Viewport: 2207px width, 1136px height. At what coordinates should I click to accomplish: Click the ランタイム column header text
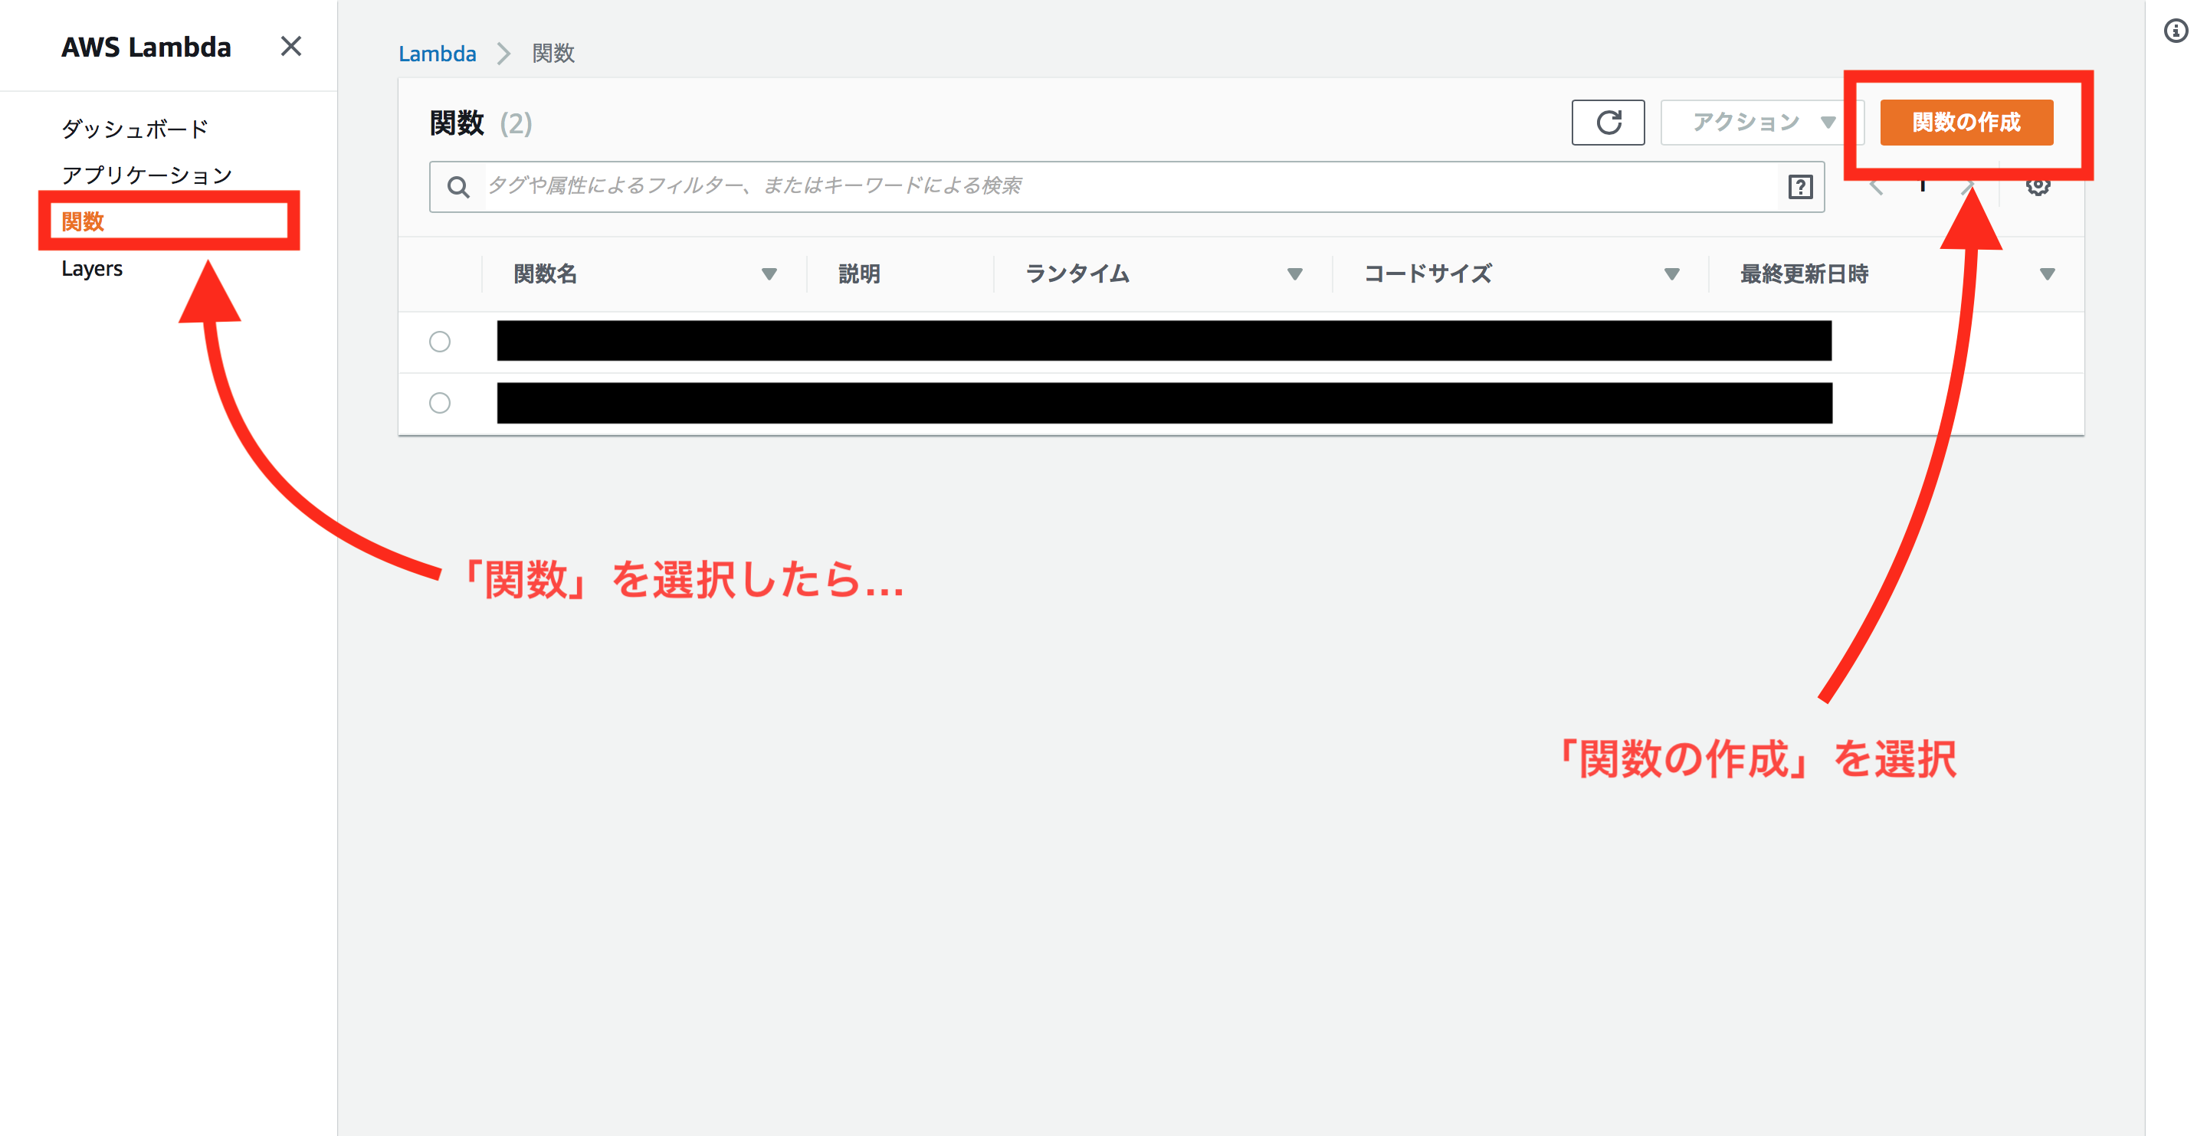click(x=1077, y=274)
